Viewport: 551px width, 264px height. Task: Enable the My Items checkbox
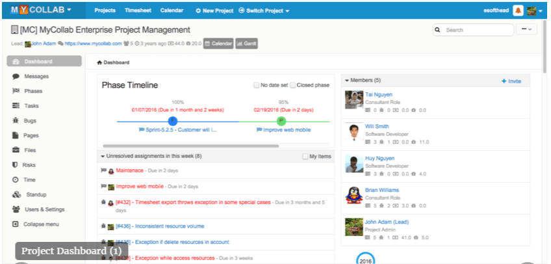click(x=305, y=157)
